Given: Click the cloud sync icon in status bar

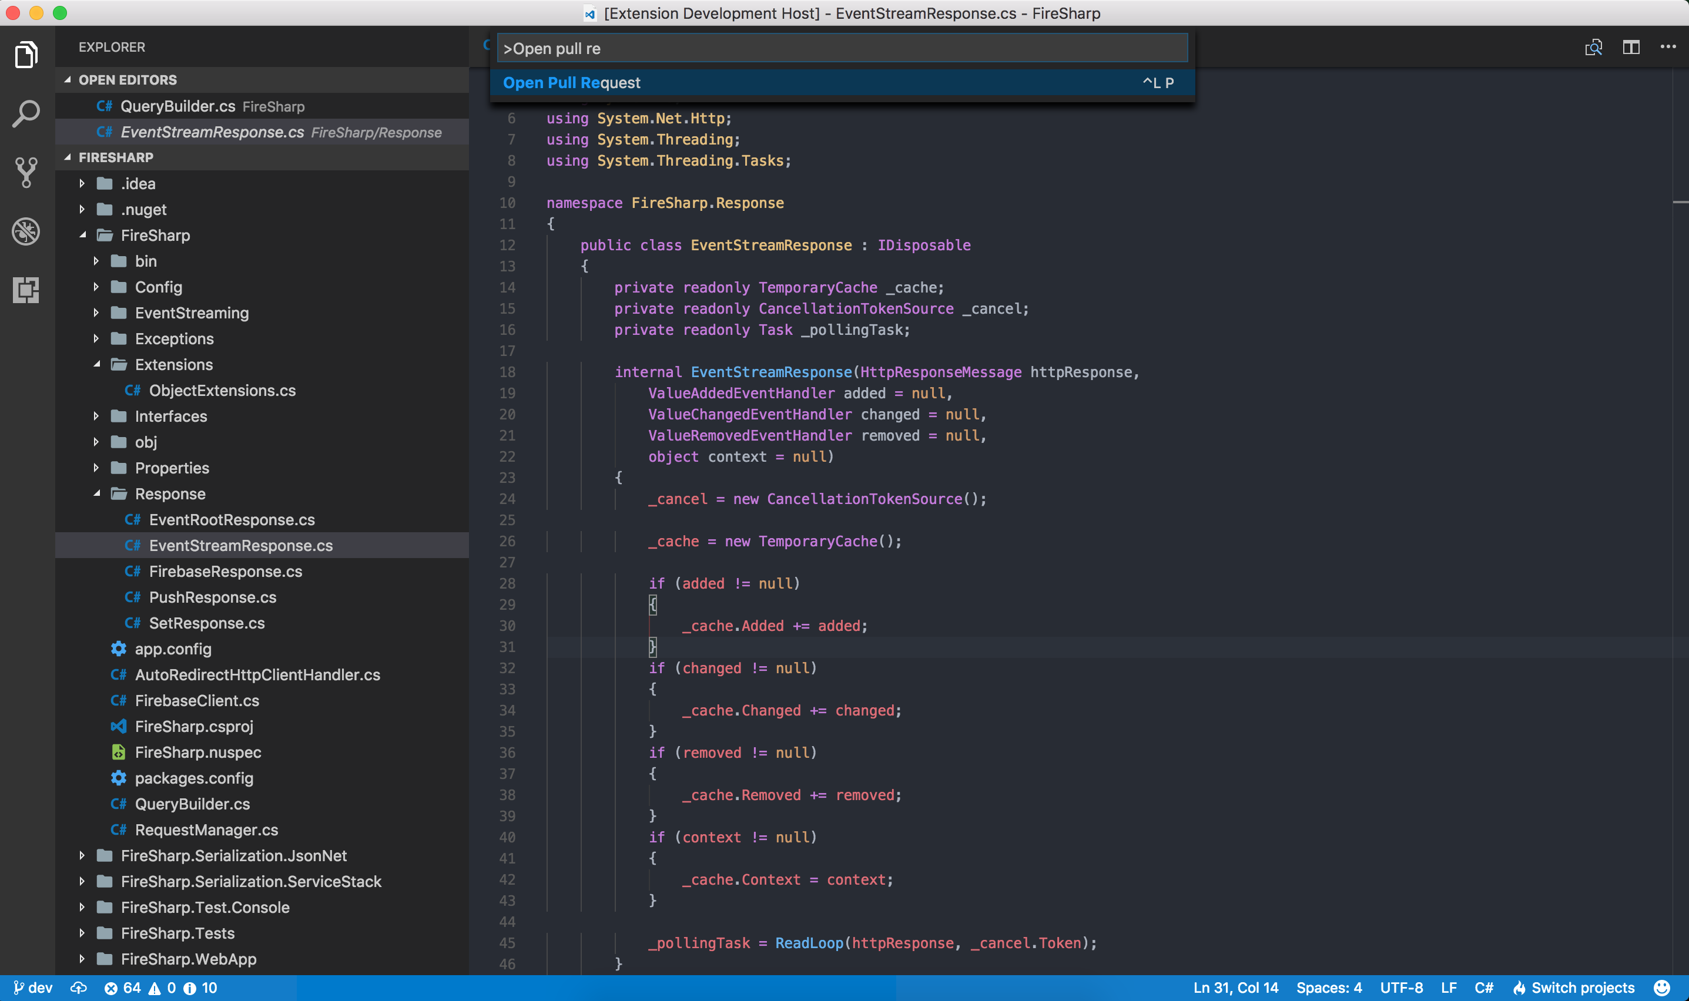Looking at the screenshot, I should coord(78,987).
